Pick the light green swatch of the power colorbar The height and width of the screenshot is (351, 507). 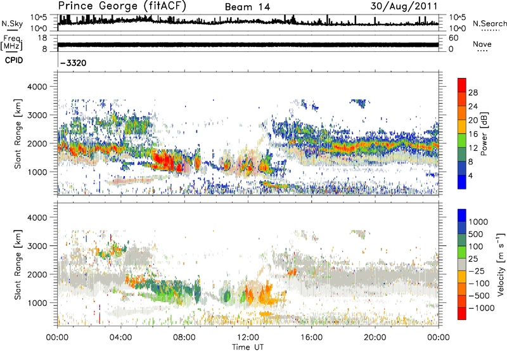point(462,140)
